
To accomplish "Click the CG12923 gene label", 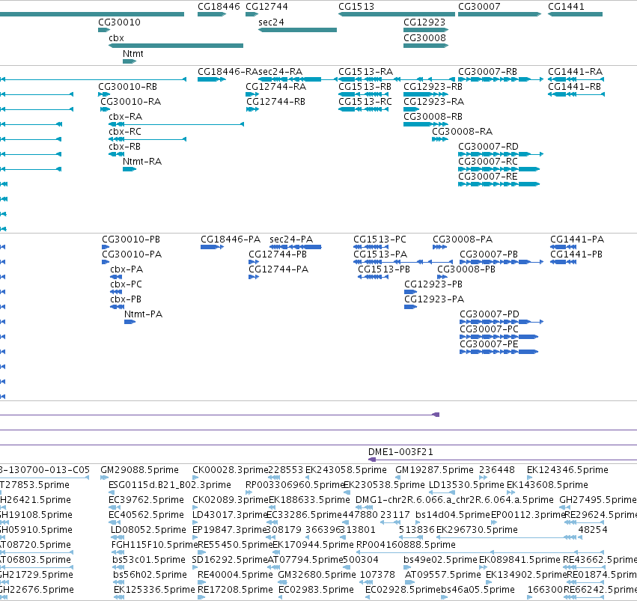I will [424, 22].
